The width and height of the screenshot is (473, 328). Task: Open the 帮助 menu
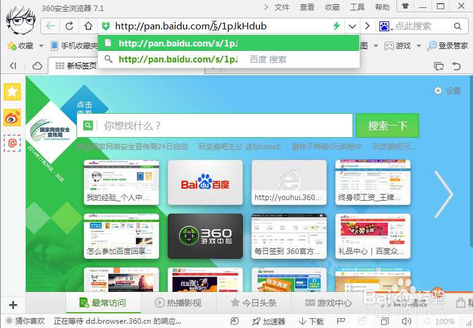coord(382,7)
